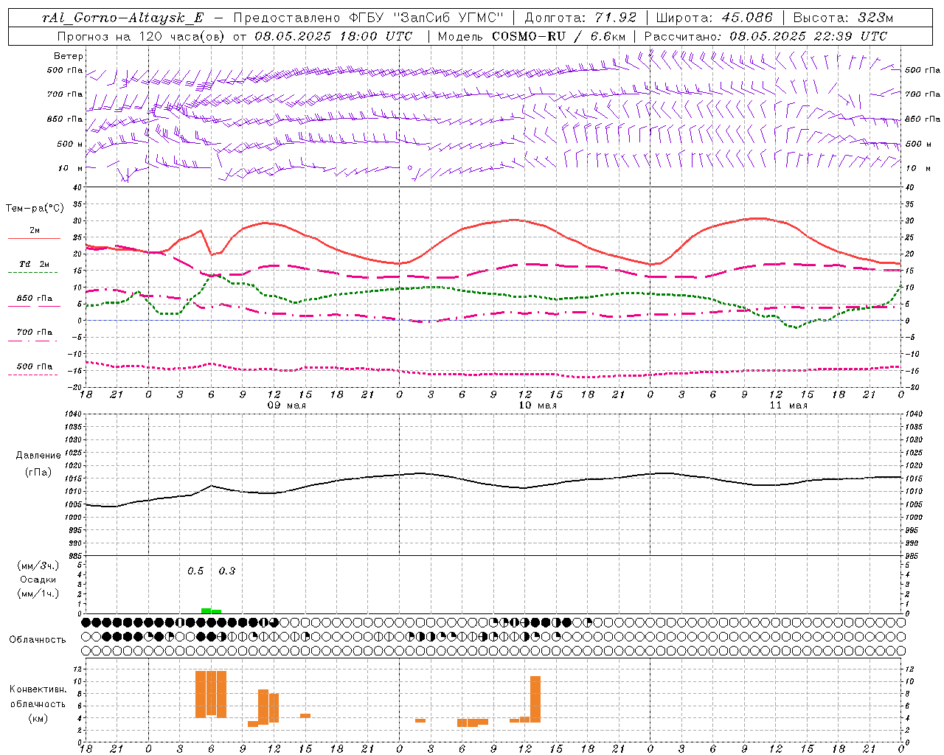The height and width of the screenshot is (755, 944).
Task: Click the 0.3 precipitation value label
Action: click(x=227, y=571)
